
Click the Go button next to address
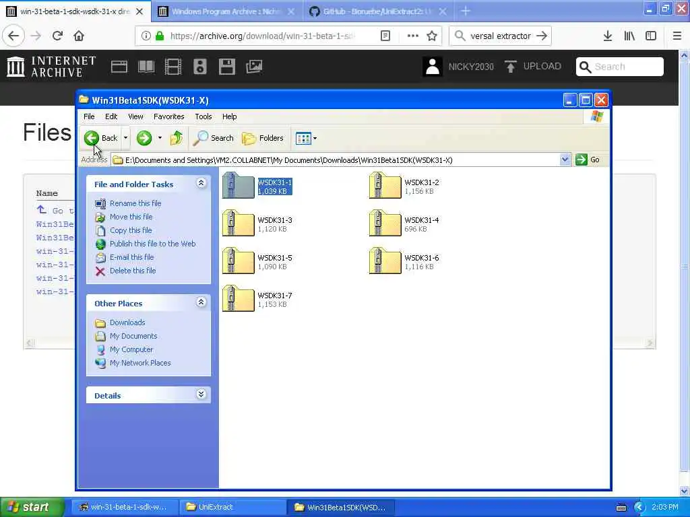[588, 160]
